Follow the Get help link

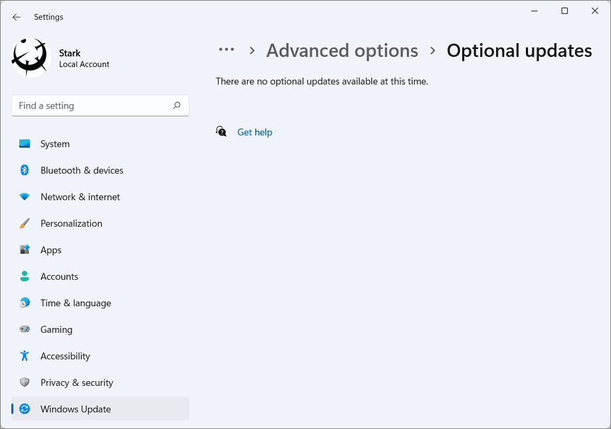pyautogui.click(x=254, y=132)
